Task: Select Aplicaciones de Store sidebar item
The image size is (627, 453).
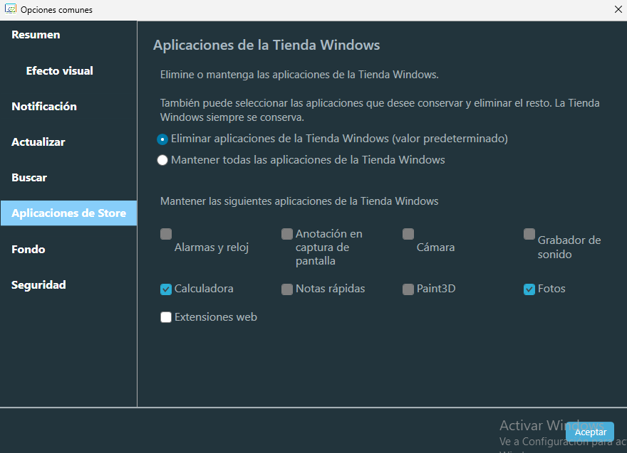Action: click(x=68, y=213)
